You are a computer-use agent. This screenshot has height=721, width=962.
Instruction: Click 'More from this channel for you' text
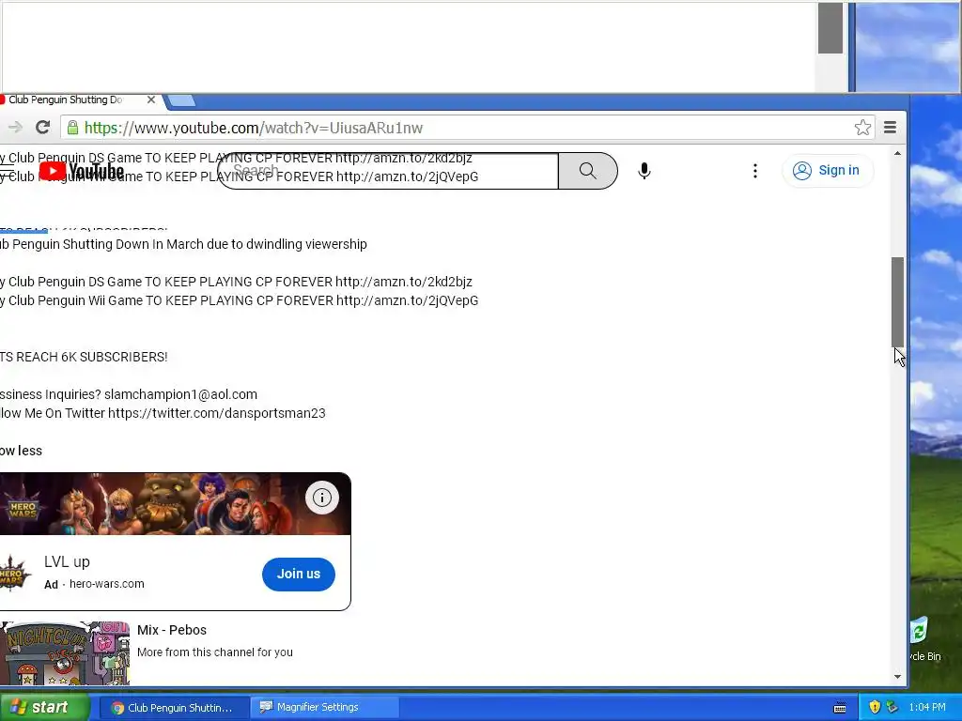[215, 652]
